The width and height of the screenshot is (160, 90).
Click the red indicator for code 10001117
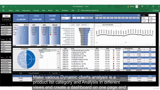[x=113, y=58]
